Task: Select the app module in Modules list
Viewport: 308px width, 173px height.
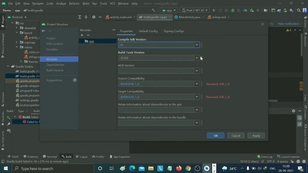Action: [x=98, y=41]
